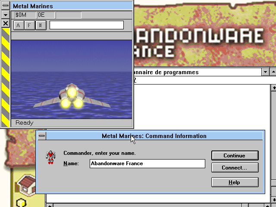Open the Metal Marines window control menu

(x=6, y=6)
